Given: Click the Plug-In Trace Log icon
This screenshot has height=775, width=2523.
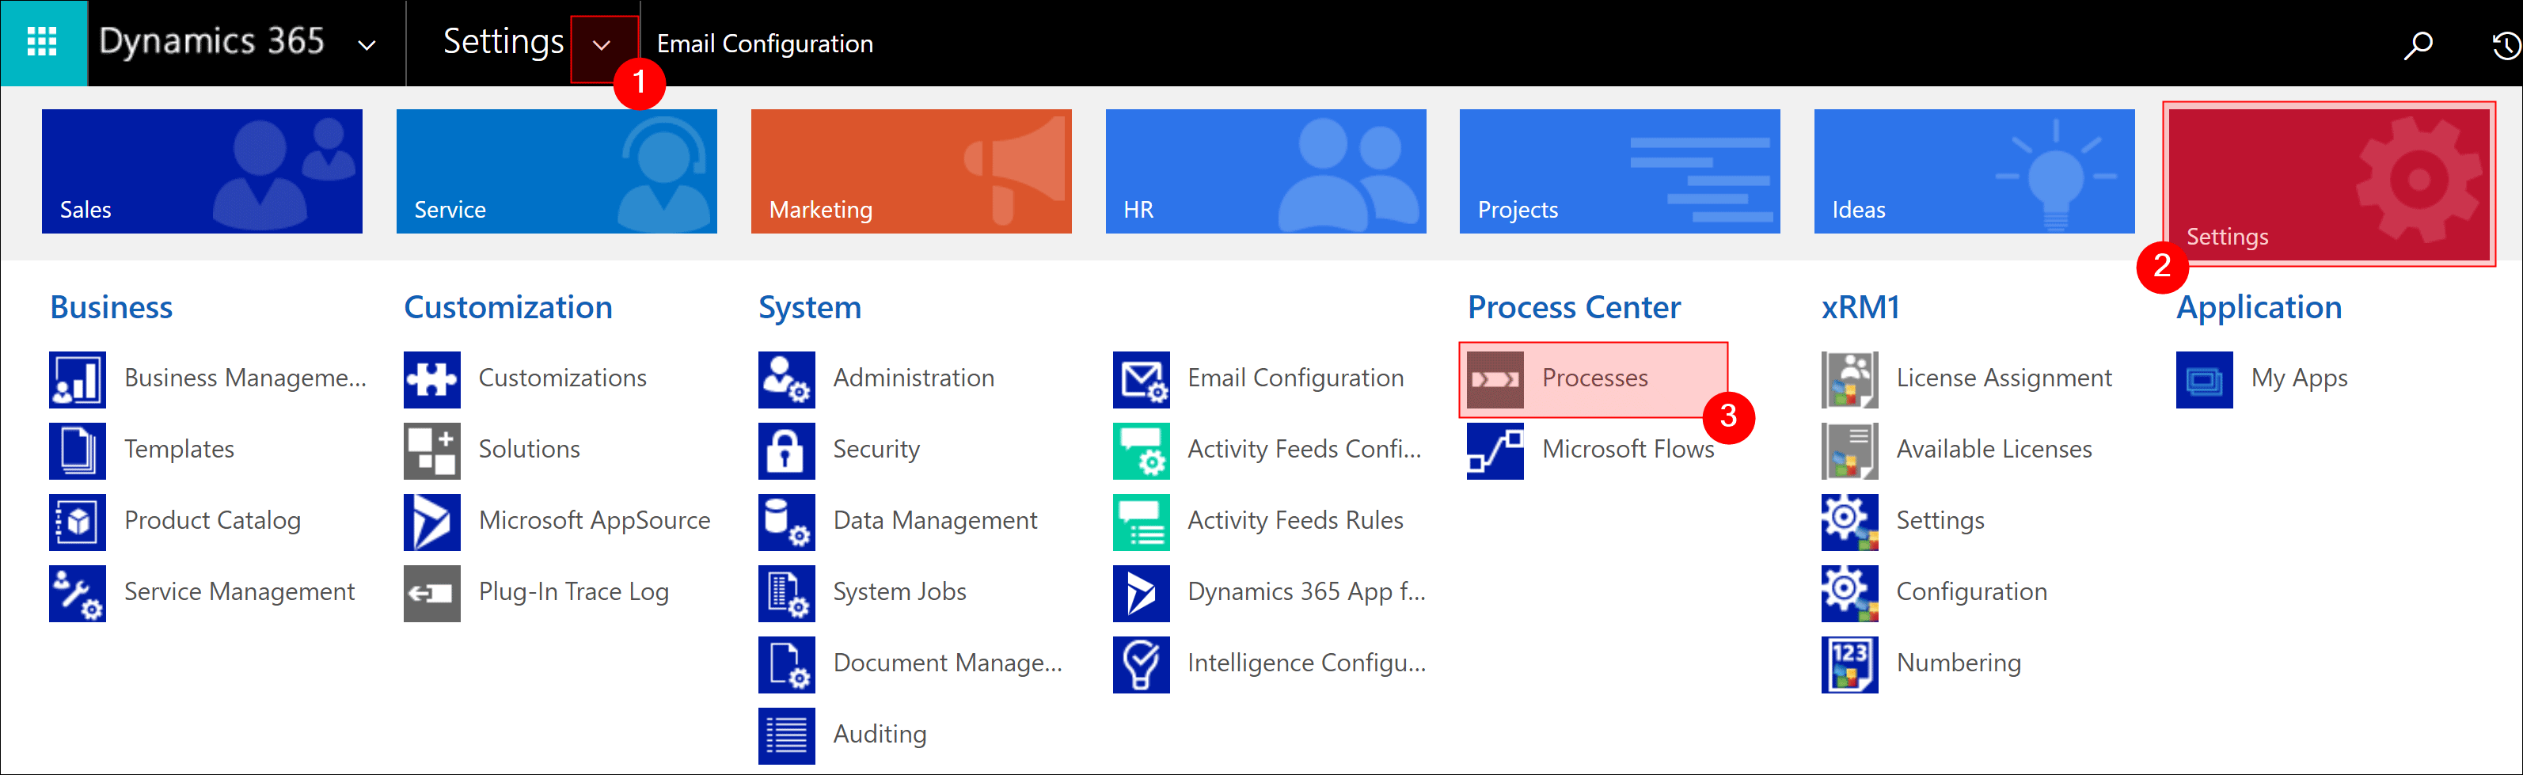Looking at the screenshot, I should 432,593.
